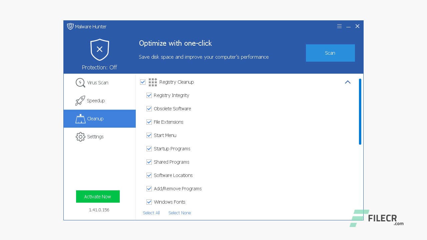The height and width of the screenshot is (240, 427).
Task: Collapse the Registry Cleanup section
Action: coord(348,82)
